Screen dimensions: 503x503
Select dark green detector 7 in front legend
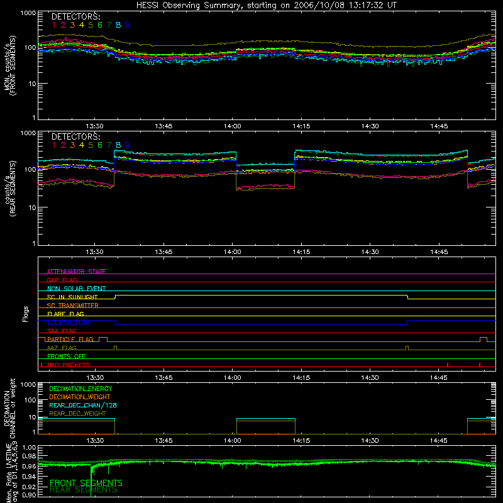pos(109,25)
